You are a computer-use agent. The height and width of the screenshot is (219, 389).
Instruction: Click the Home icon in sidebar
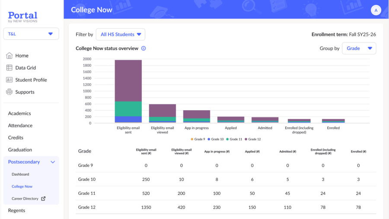click(x=9, y=56)
